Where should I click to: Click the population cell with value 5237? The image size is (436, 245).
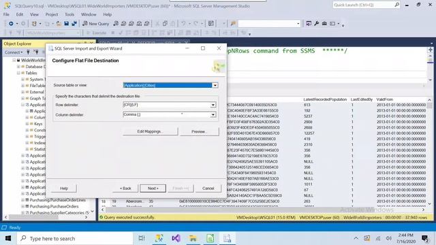[308, 116]
